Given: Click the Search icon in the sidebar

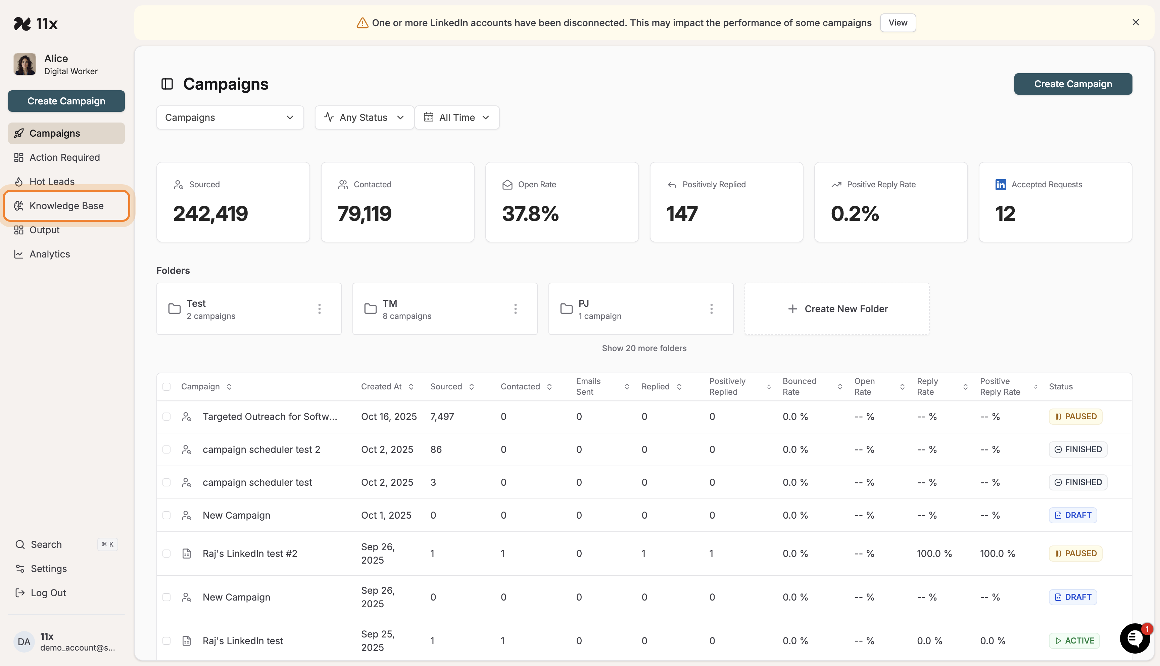Looking at the screenshot, I should tap(20, 544).
